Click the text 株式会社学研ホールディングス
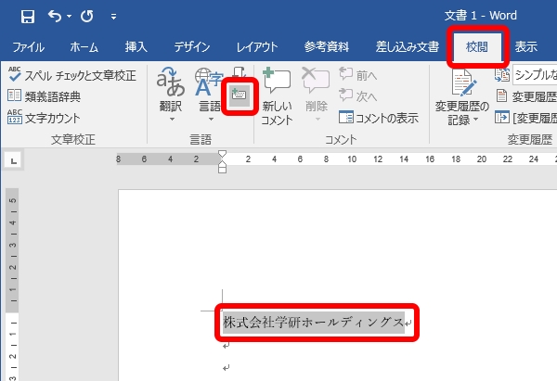 [x=314, y=323]
